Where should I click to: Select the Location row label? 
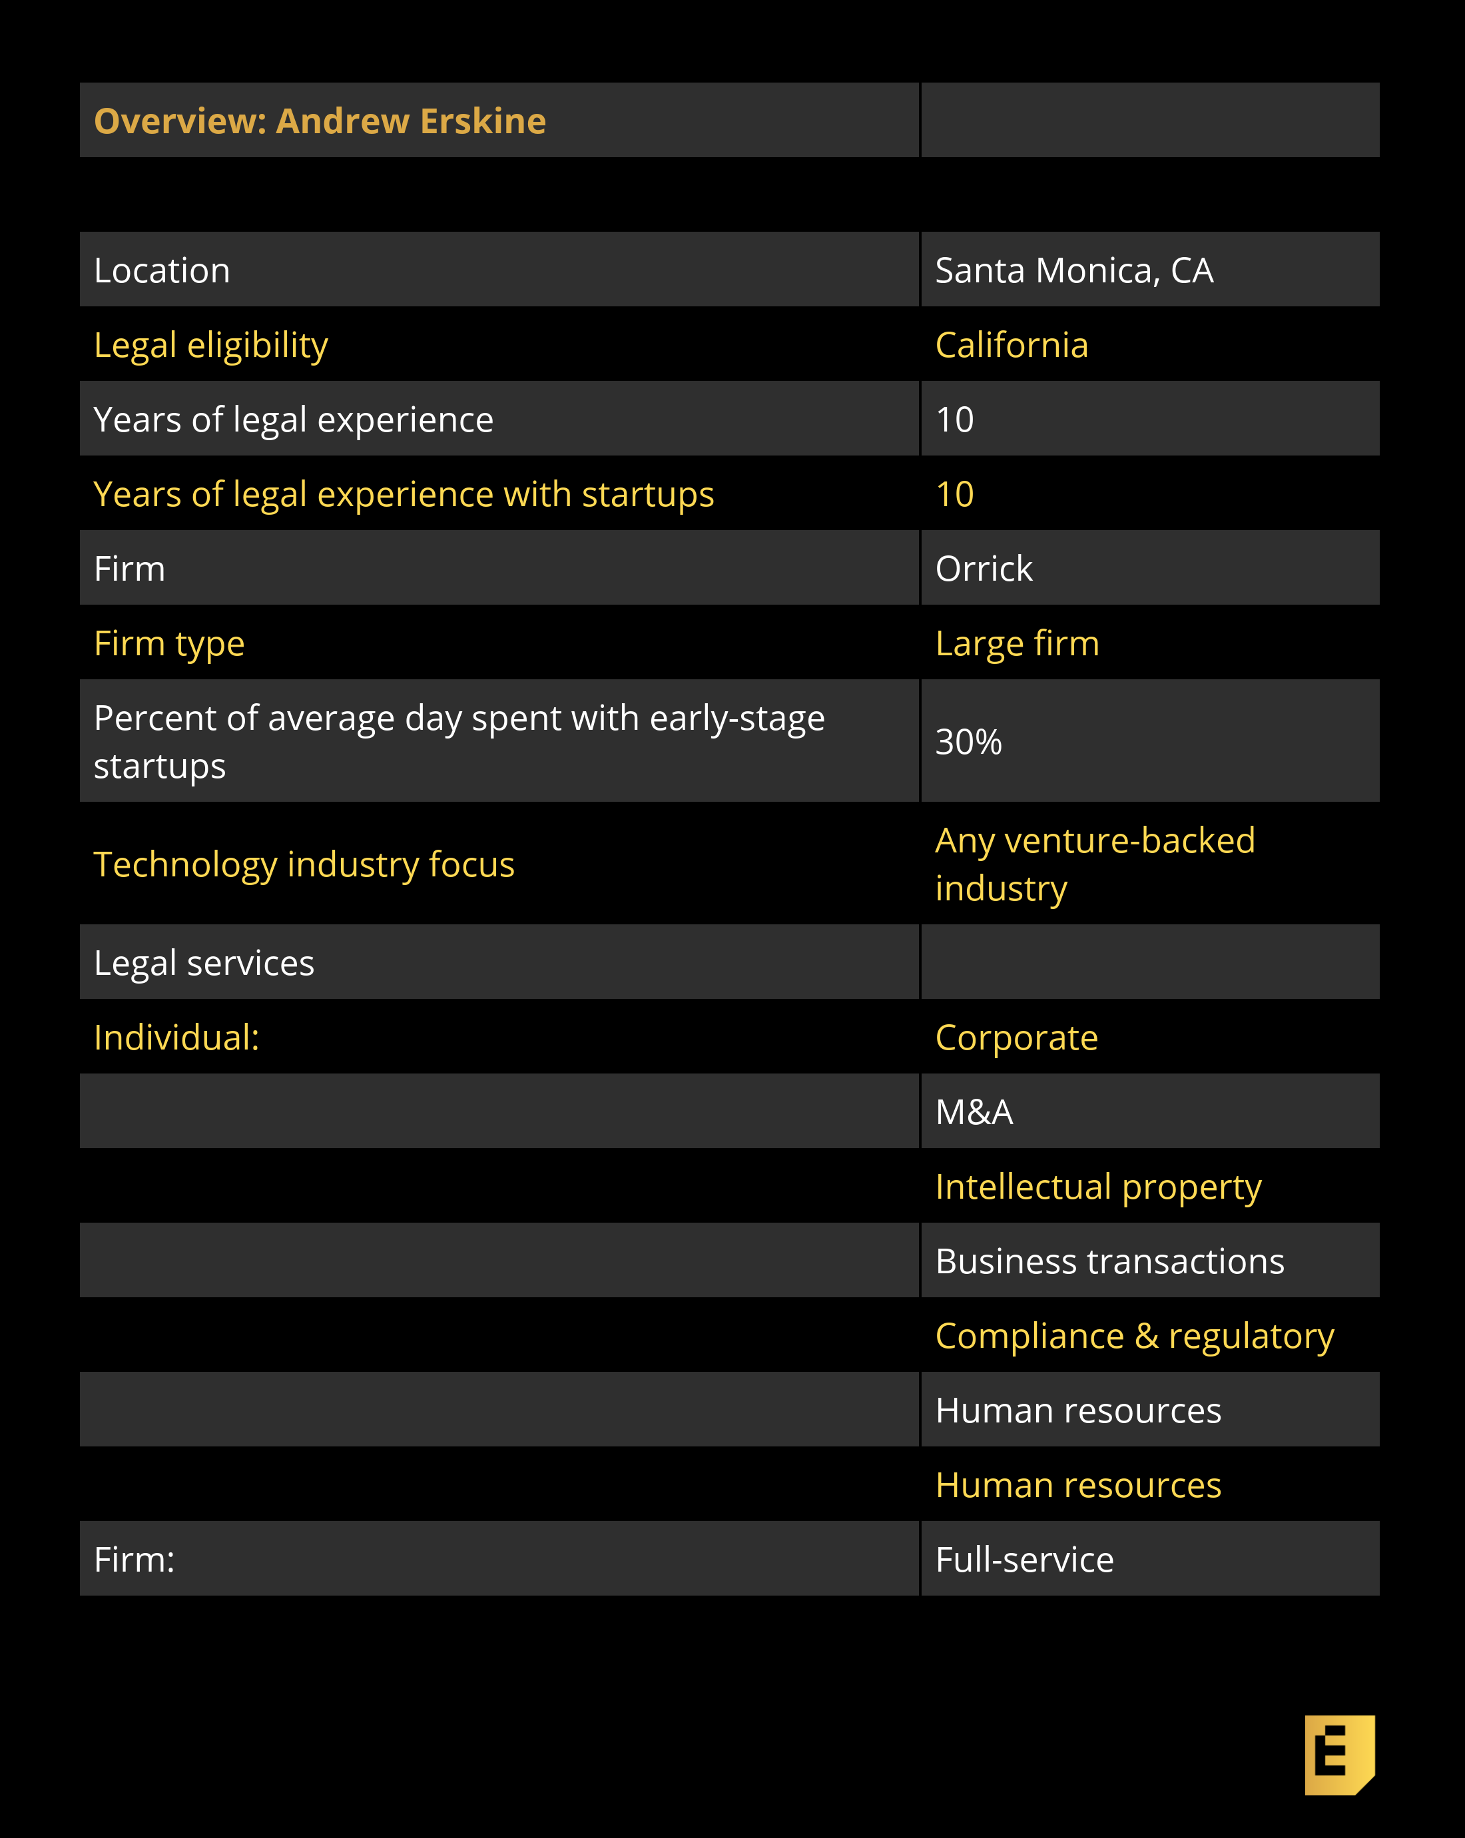[x=162, y=270]
